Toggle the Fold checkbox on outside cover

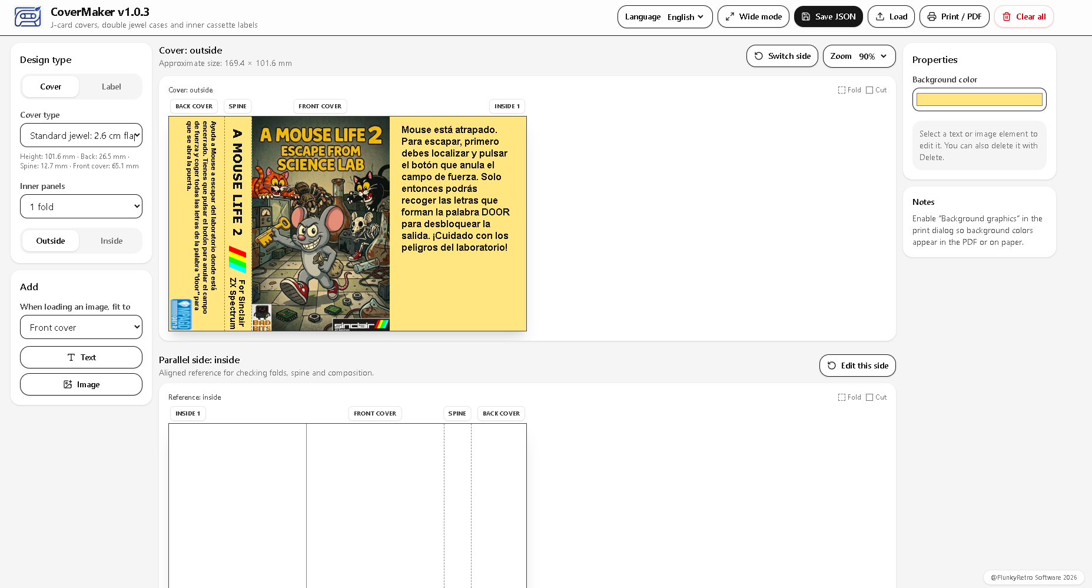click(842, 90)
